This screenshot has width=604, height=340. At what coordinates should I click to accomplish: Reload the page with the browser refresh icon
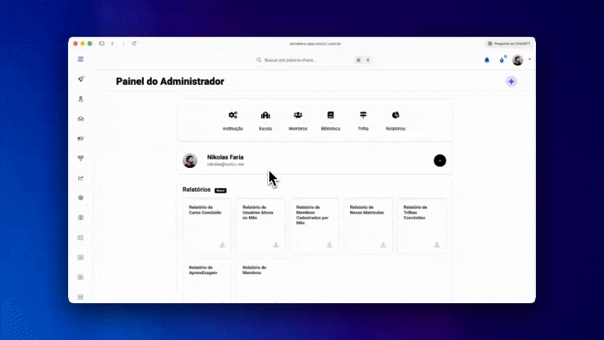coord(134,43)
